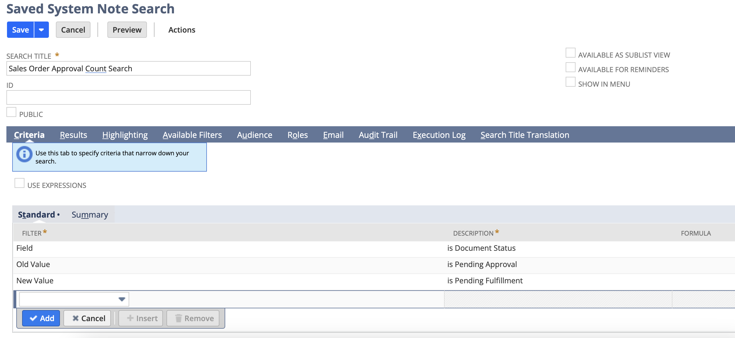Expand the new filter field dropdown
Screen dimensions: 735x338
122,299
